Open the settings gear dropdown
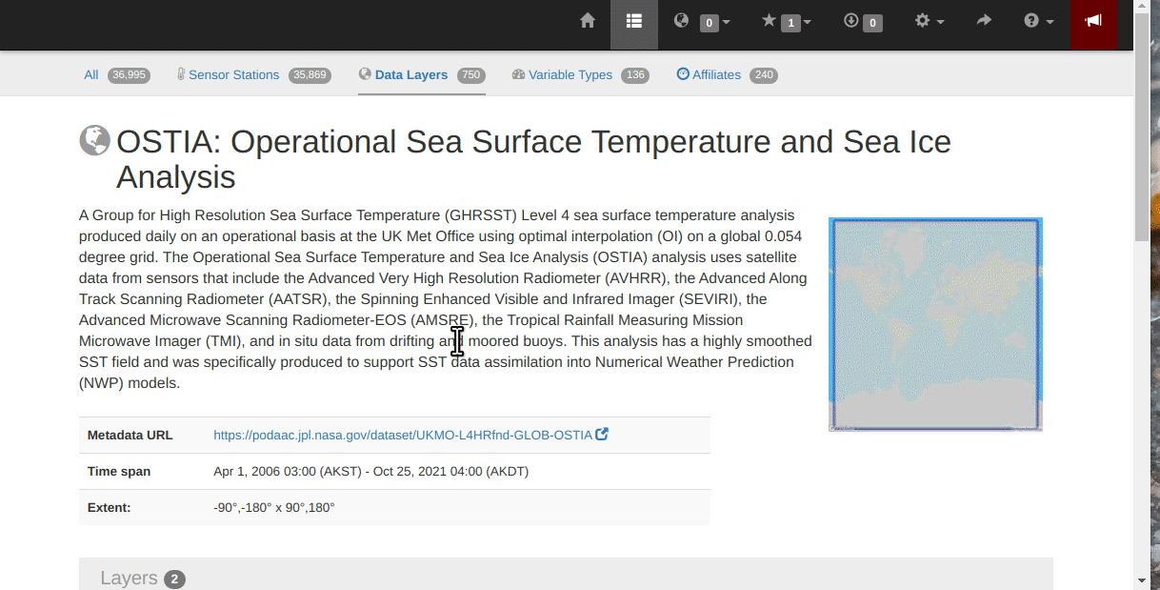This screenshot has width=1160, height=590. (x=930, y=21)
